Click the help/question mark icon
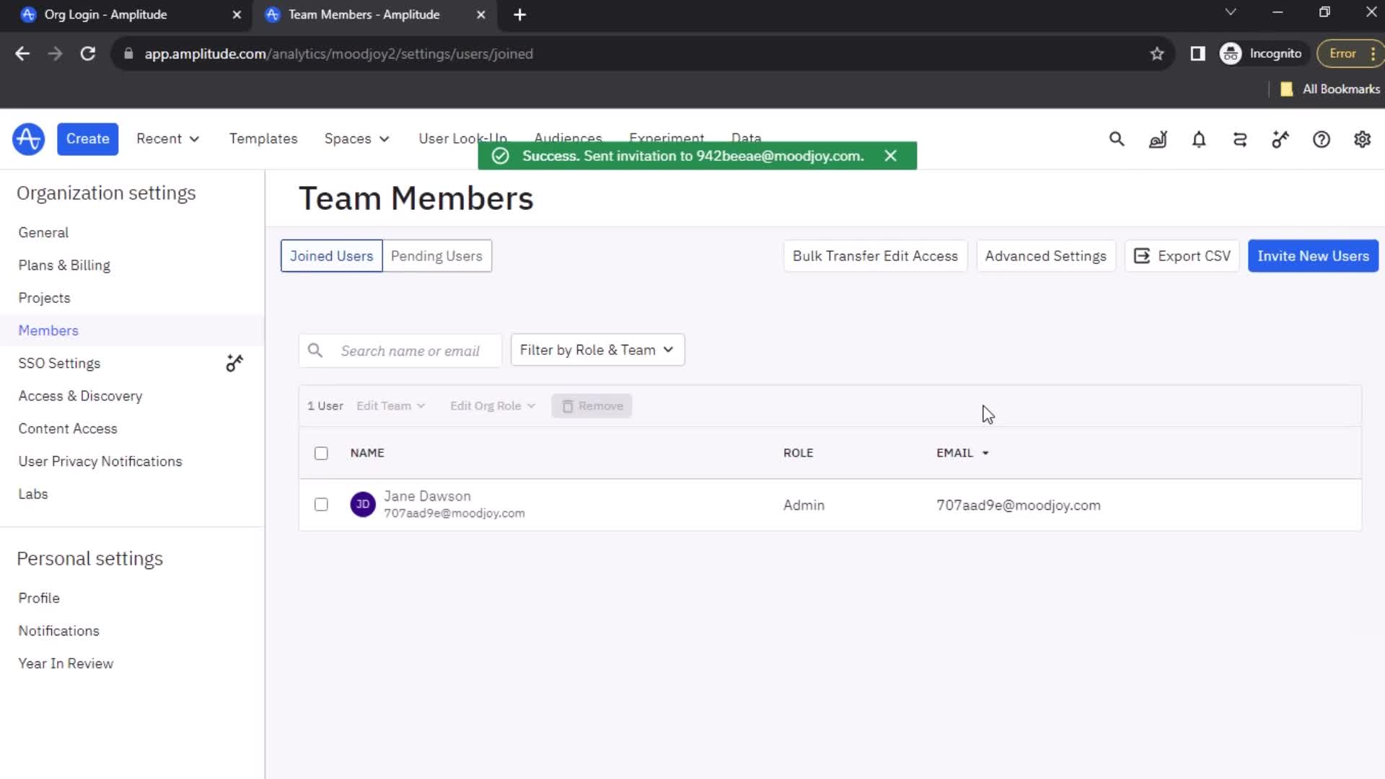The width and height of the screenshot is (1385, 779). (1322, 139)
